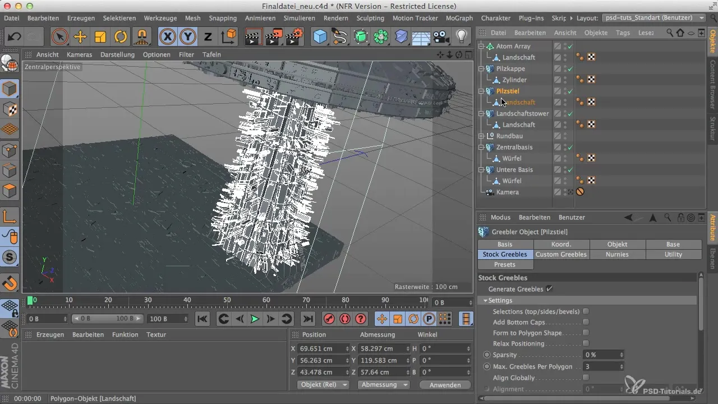Click the deformer object icon
The image size is (718, 404).
point(401,37)
